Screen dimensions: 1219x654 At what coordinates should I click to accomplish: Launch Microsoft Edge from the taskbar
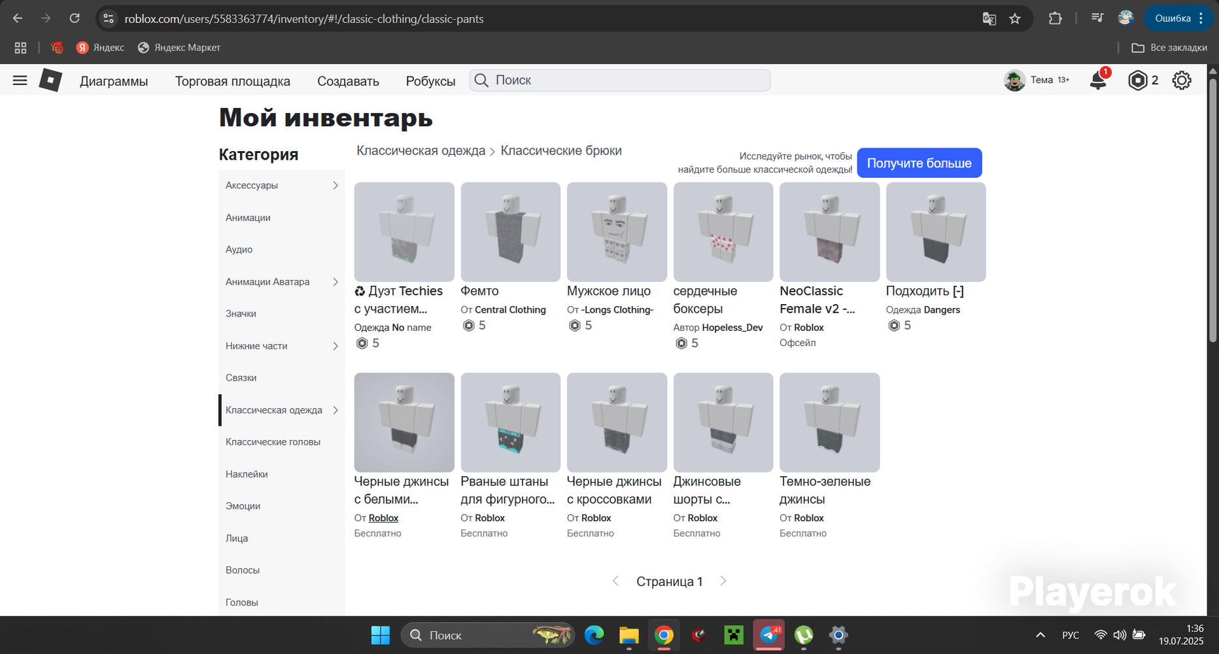[594, 635]
